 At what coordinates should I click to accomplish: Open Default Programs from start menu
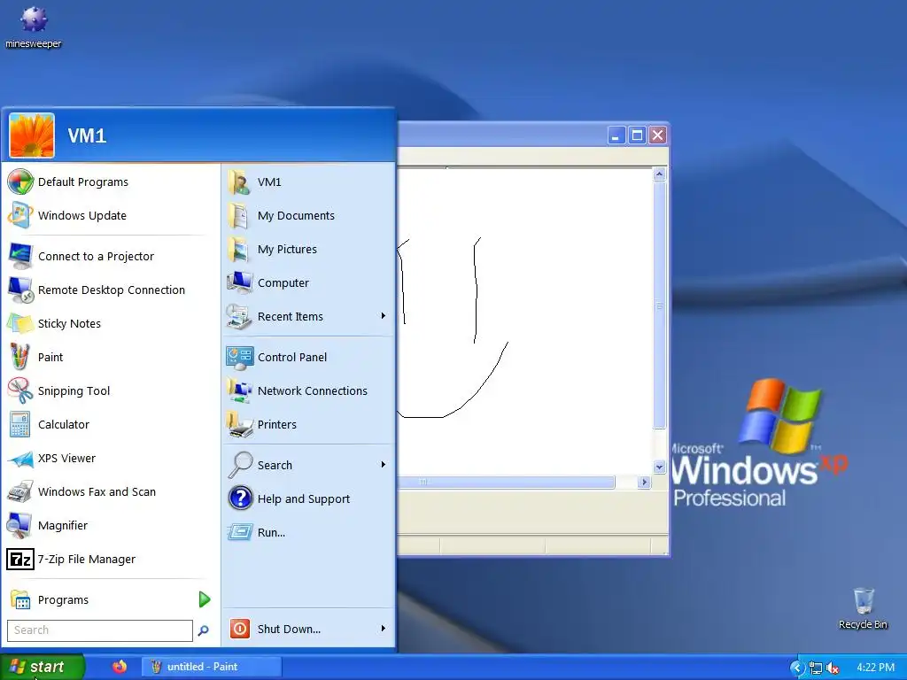[x=110, y=182]
